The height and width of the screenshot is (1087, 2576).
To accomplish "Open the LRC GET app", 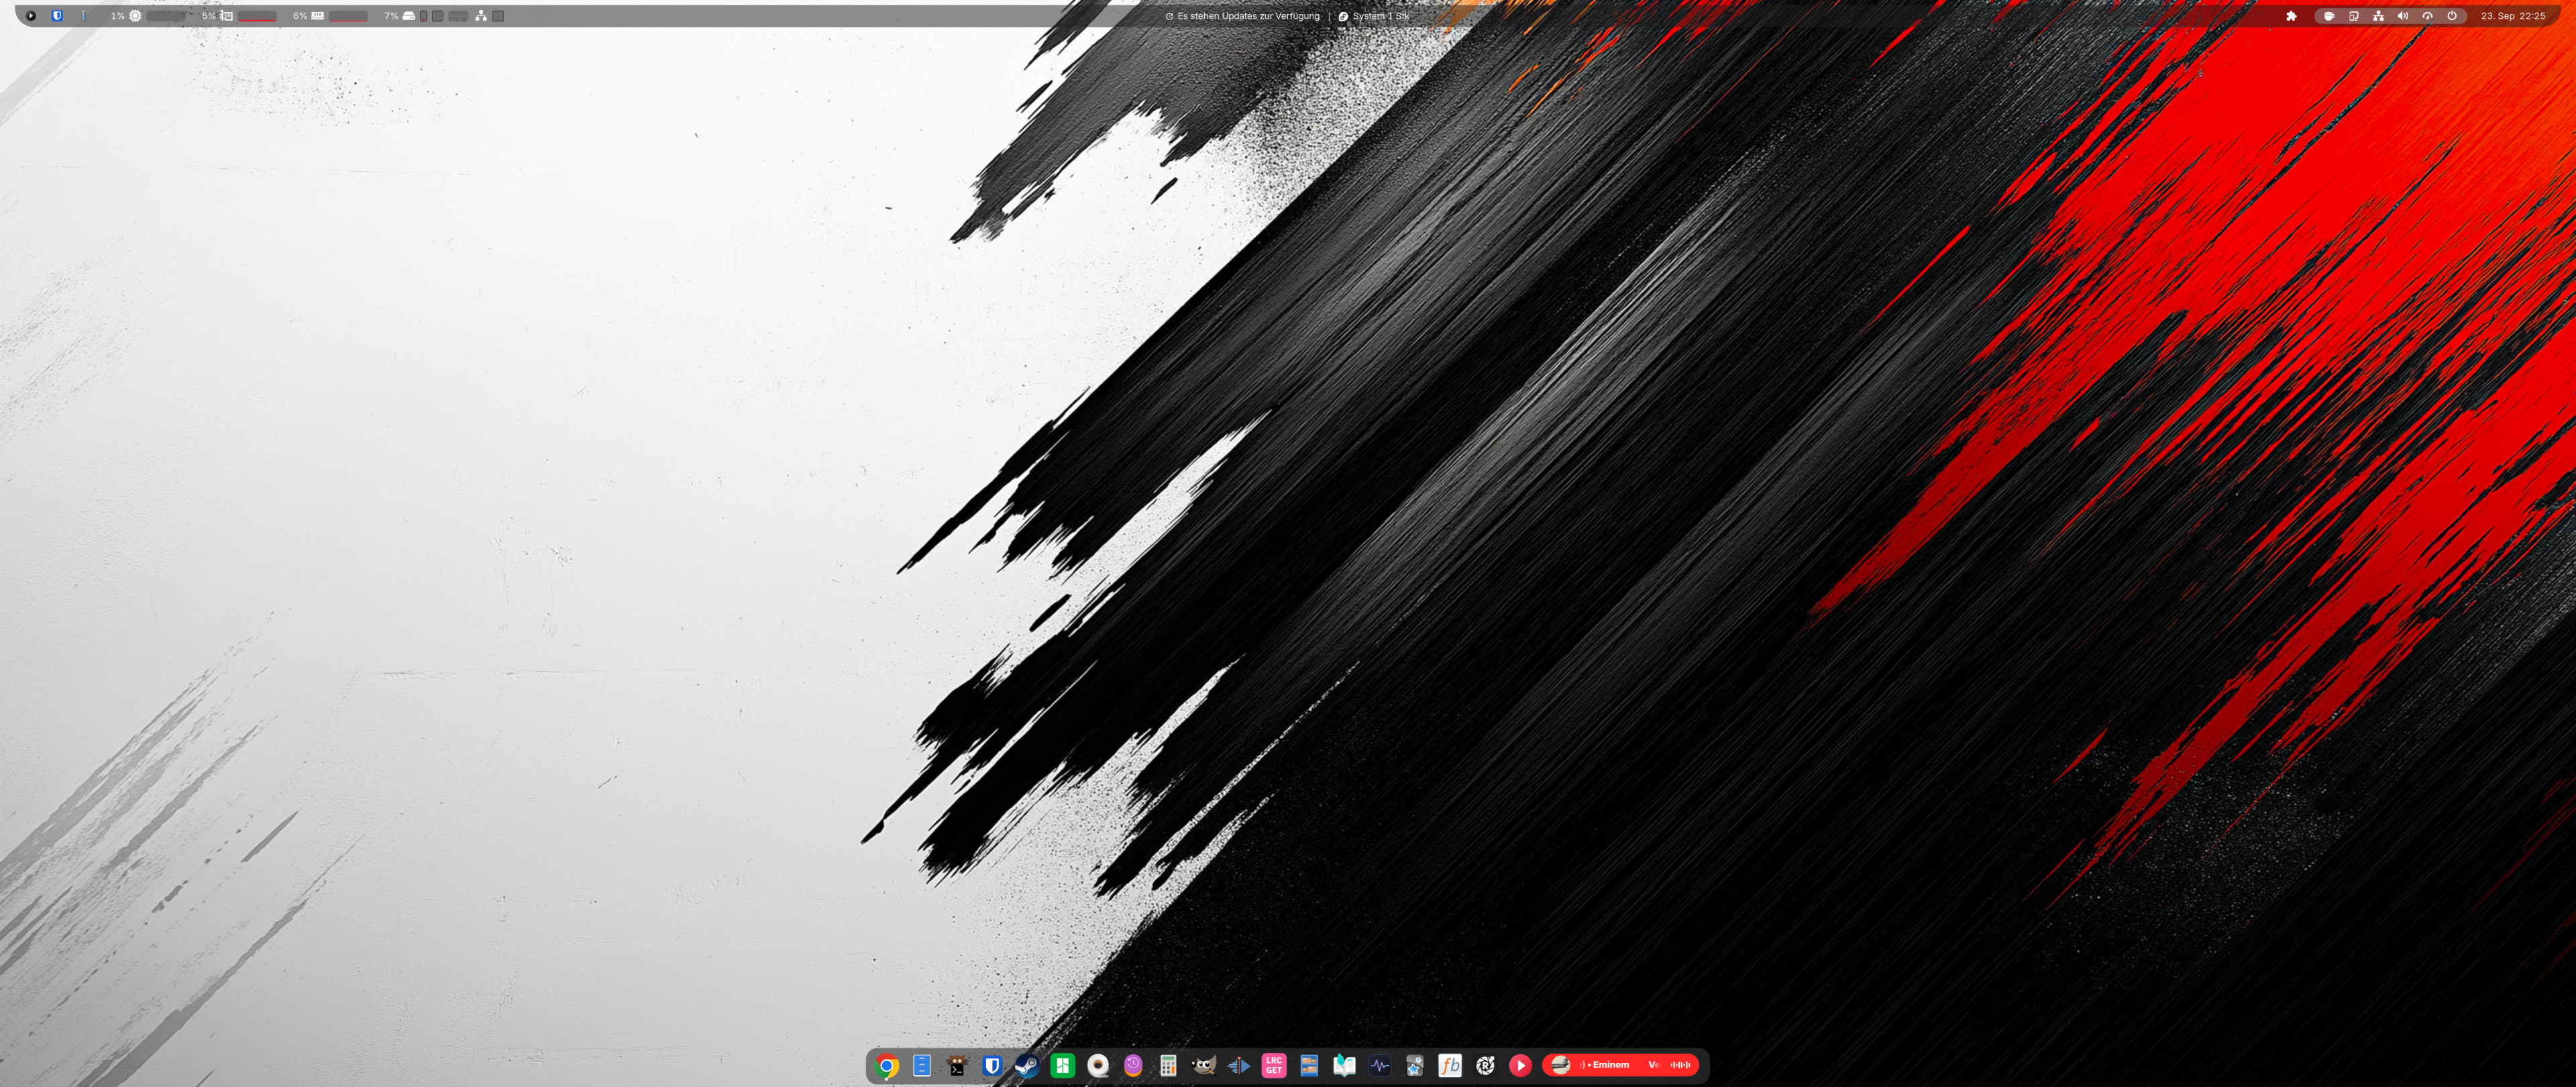I will [x=1273, y=1066].
